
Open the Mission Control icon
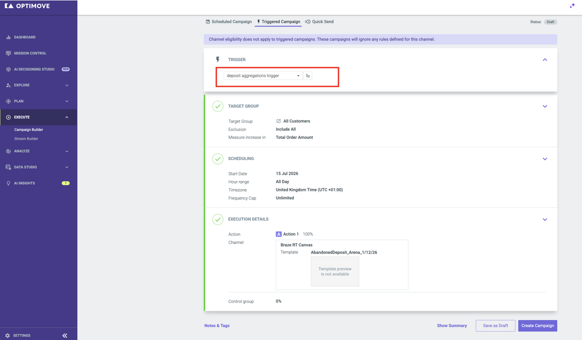[8, 53]
